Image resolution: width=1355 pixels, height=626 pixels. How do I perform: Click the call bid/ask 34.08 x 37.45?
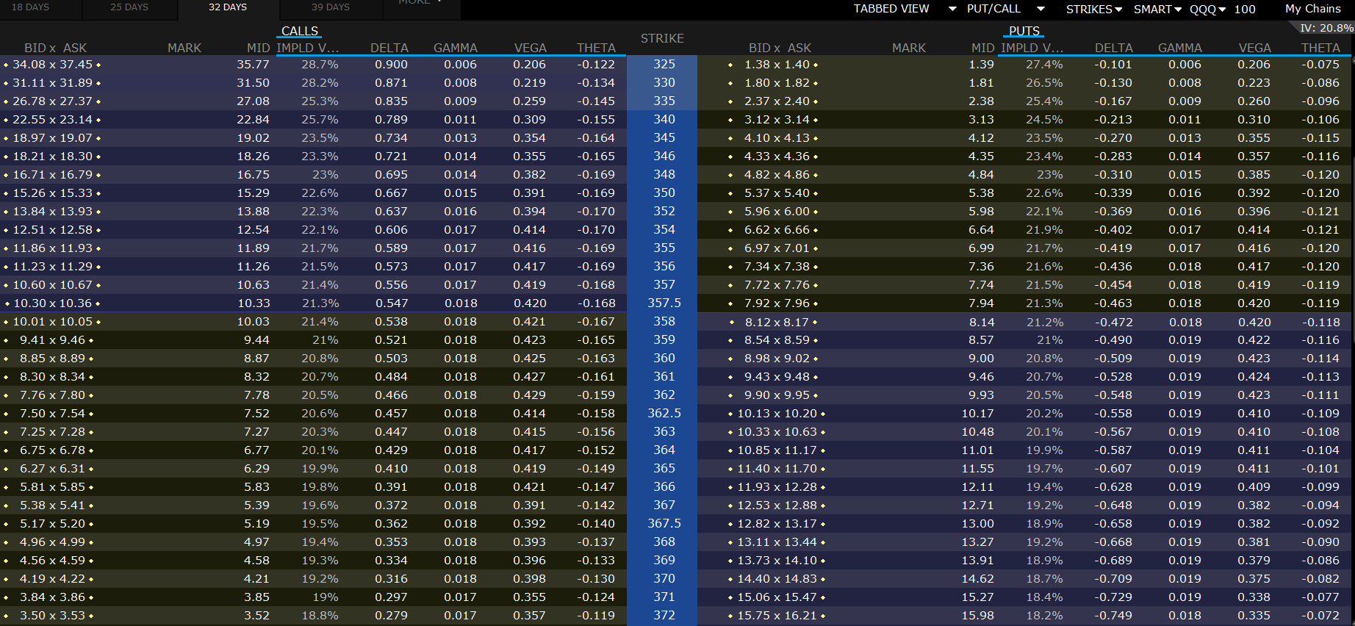click(x=52, y=65)
